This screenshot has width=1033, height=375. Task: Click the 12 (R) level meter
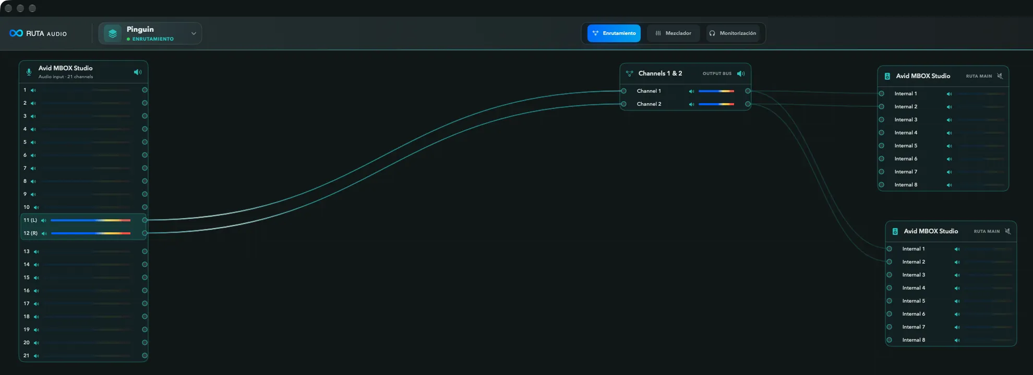pyautogui.click(x=91, y=233)
